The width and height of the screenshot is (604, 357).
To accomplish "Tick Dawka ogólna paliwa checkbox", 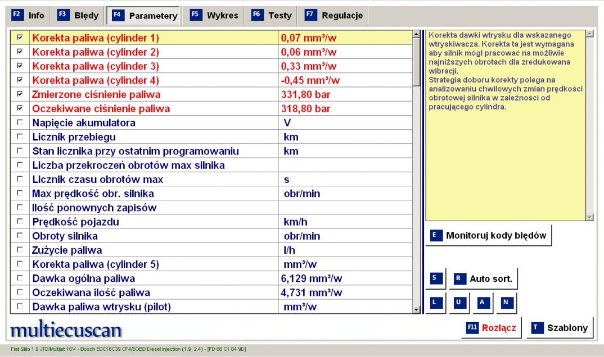I will click(x=20, y=278).
